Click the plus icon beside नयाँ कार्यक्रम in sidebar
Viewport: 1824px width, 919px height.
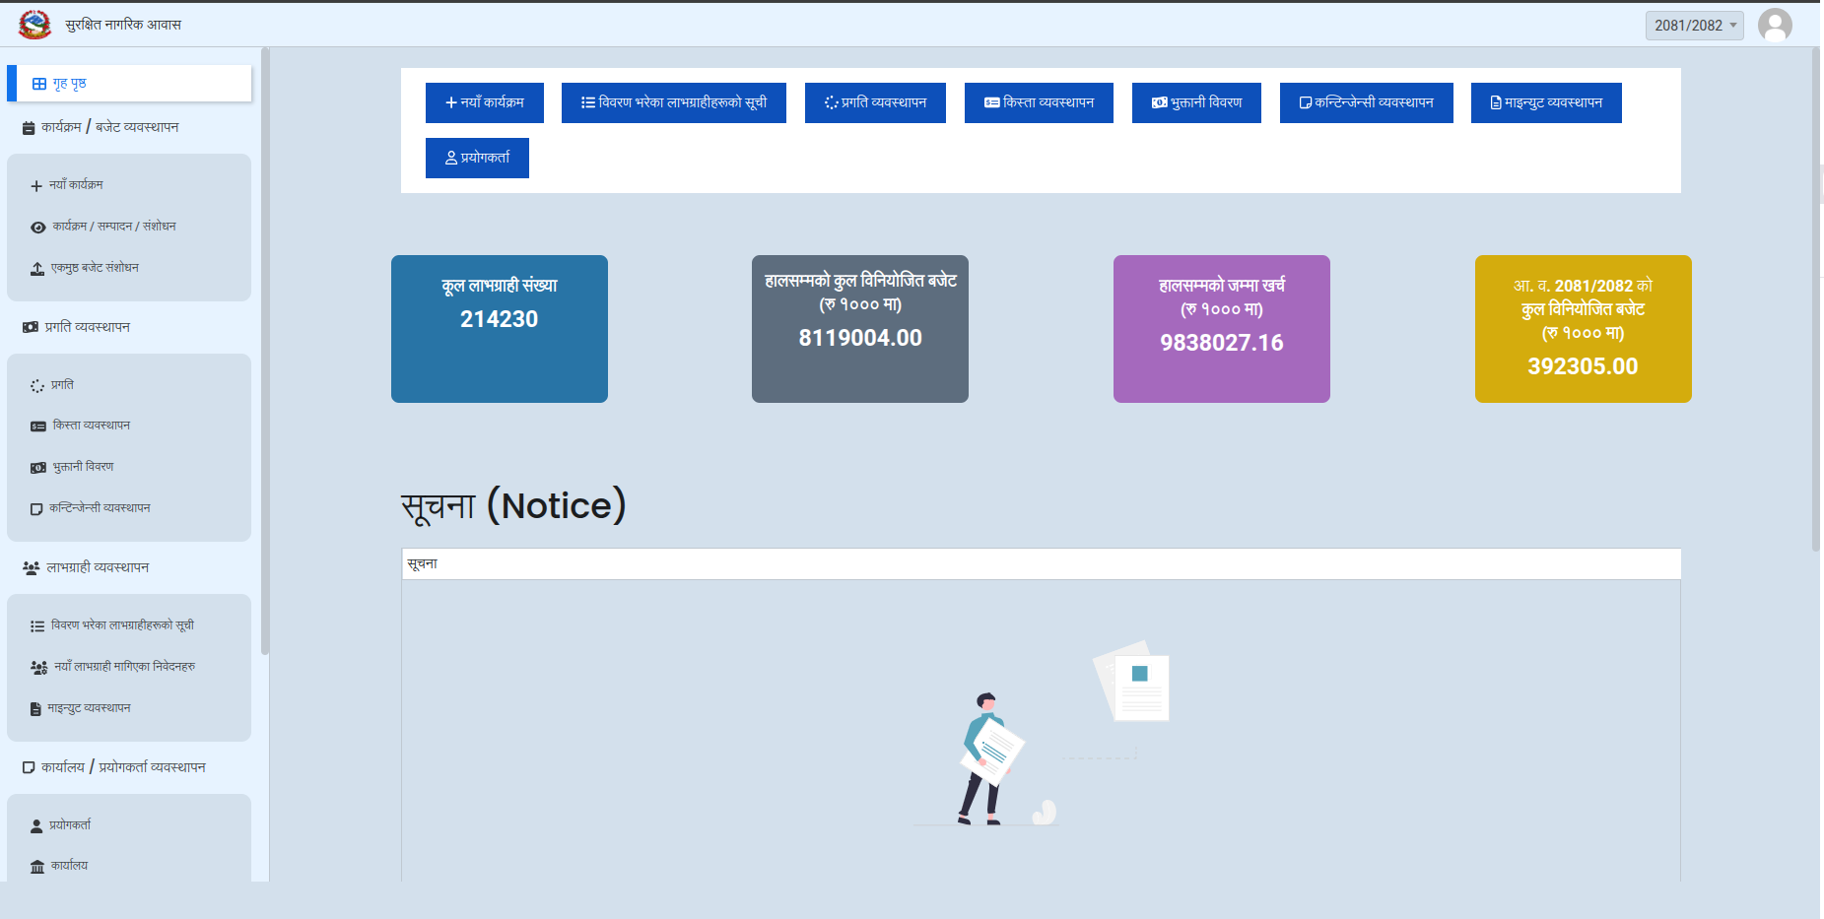(36, 186)
